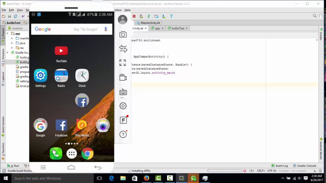326x183 pixels.
Task: Open the Build Variants side panel
Action: click(3, 127)
